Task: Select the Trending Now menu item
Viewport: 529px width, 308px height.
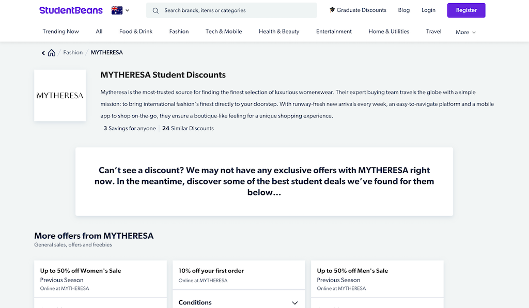Action: (60, 32)
